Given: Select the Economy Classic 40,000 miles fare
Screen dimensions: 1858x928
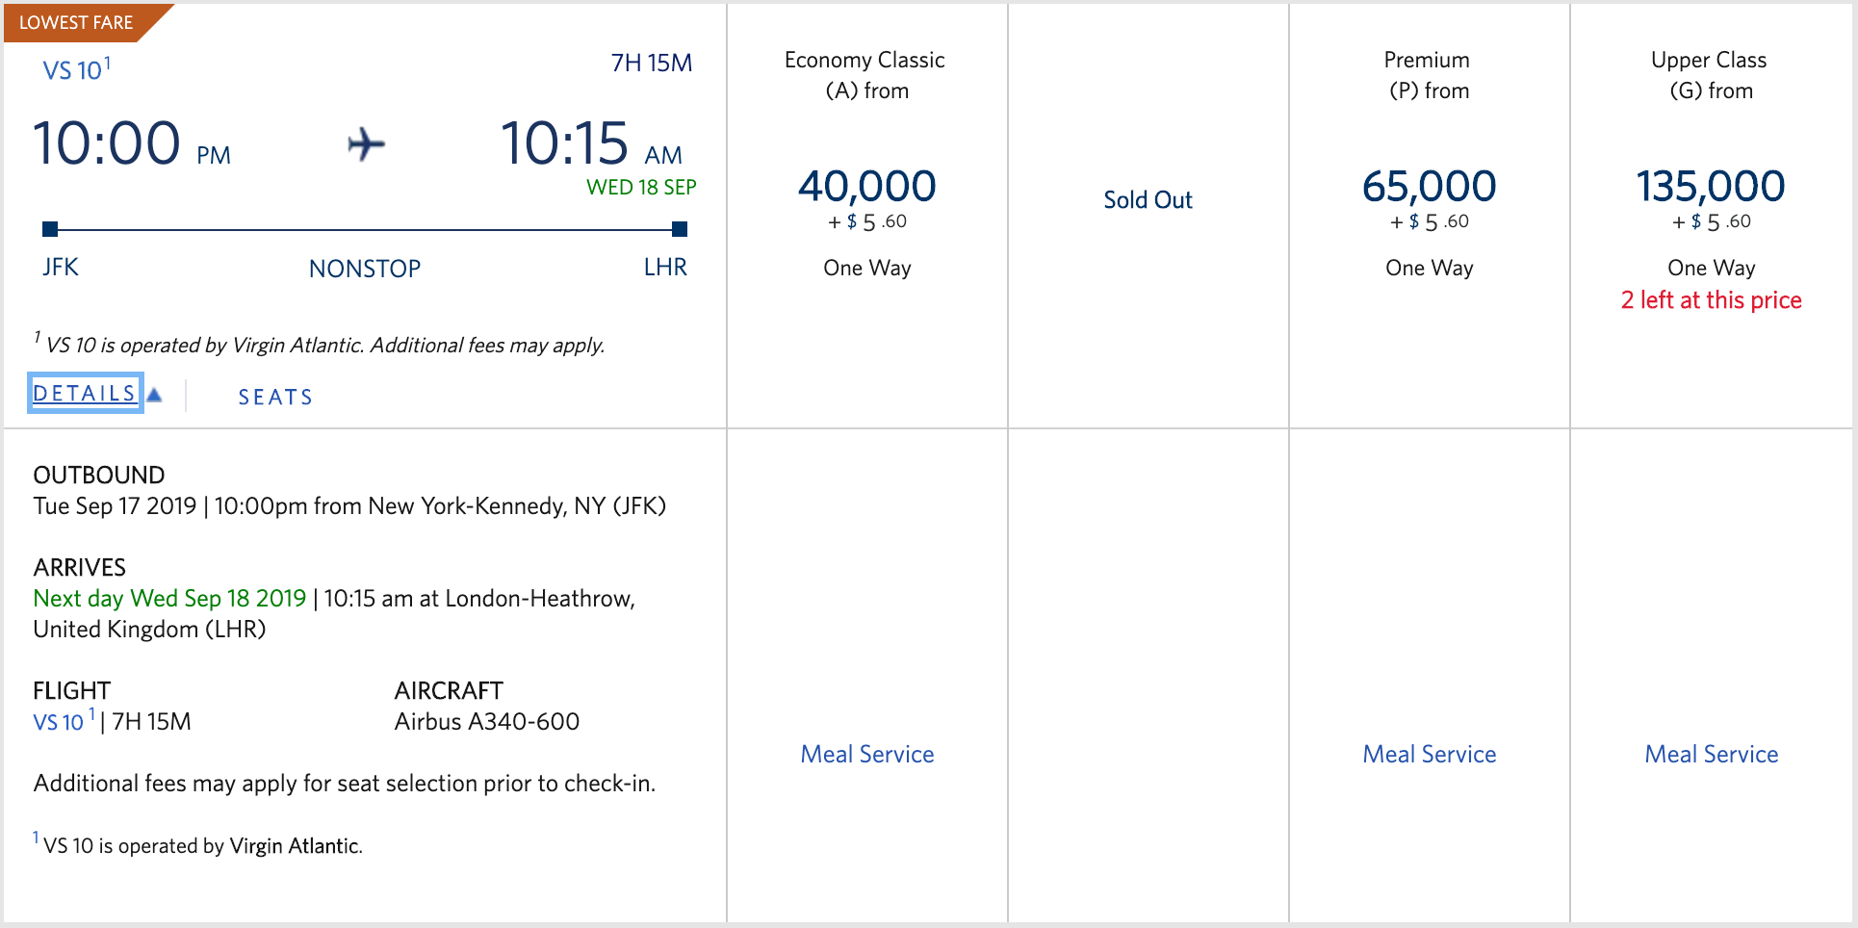Looking at the screenshot, I should click(x=866, y=186).
